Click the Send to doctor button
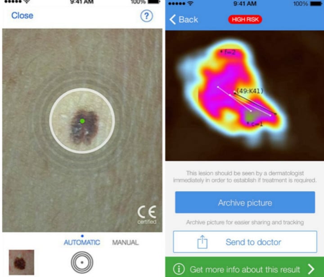 tap(245, 242)
